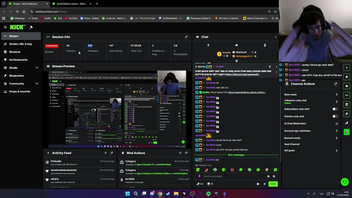Screen dimensions: 352x198
Task: Open Steam from the taskbar
Action: coord(168,194)
